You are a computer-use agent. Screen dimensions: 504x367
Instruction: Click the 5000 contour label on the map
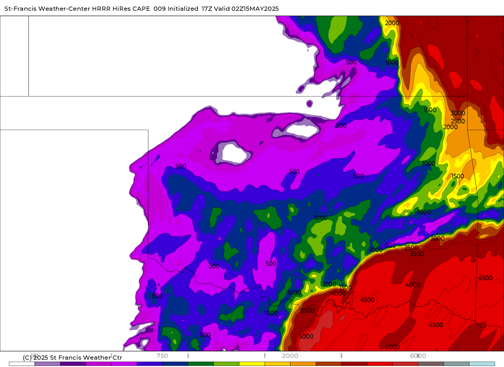click(x=306, y=336)
